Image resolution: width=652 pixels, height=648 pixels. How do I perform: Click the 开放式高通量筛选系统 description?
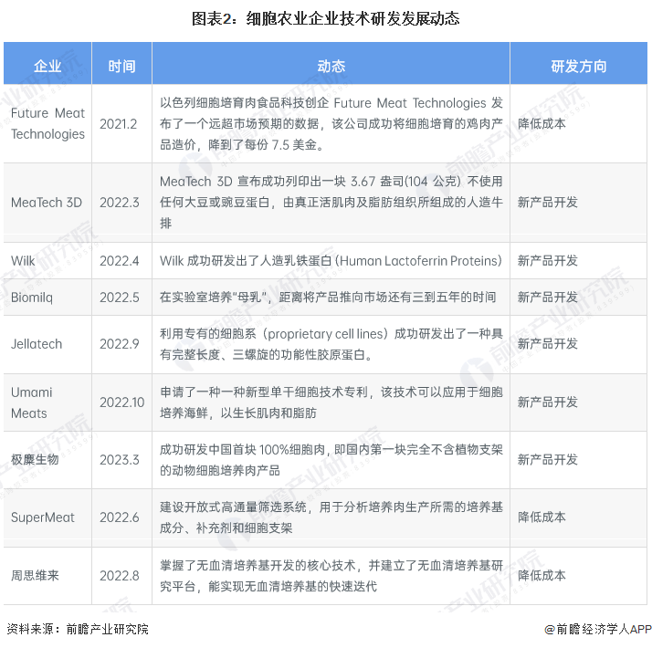coord(331,517)
